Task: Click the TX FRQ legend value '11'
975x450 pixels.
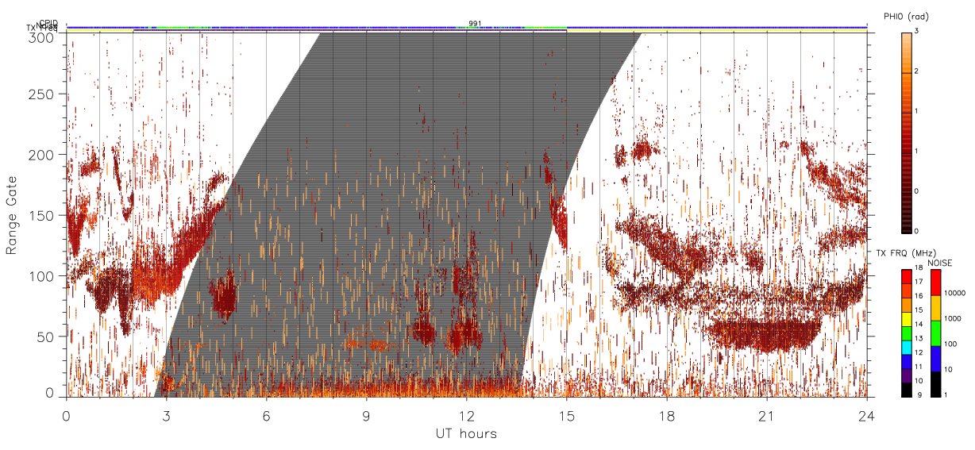Action: click(x=919, y=367)
